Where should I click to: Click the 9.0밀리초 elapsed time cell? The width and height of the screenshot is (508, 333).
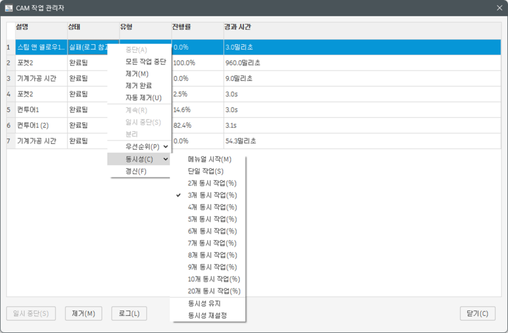point(362,78)
